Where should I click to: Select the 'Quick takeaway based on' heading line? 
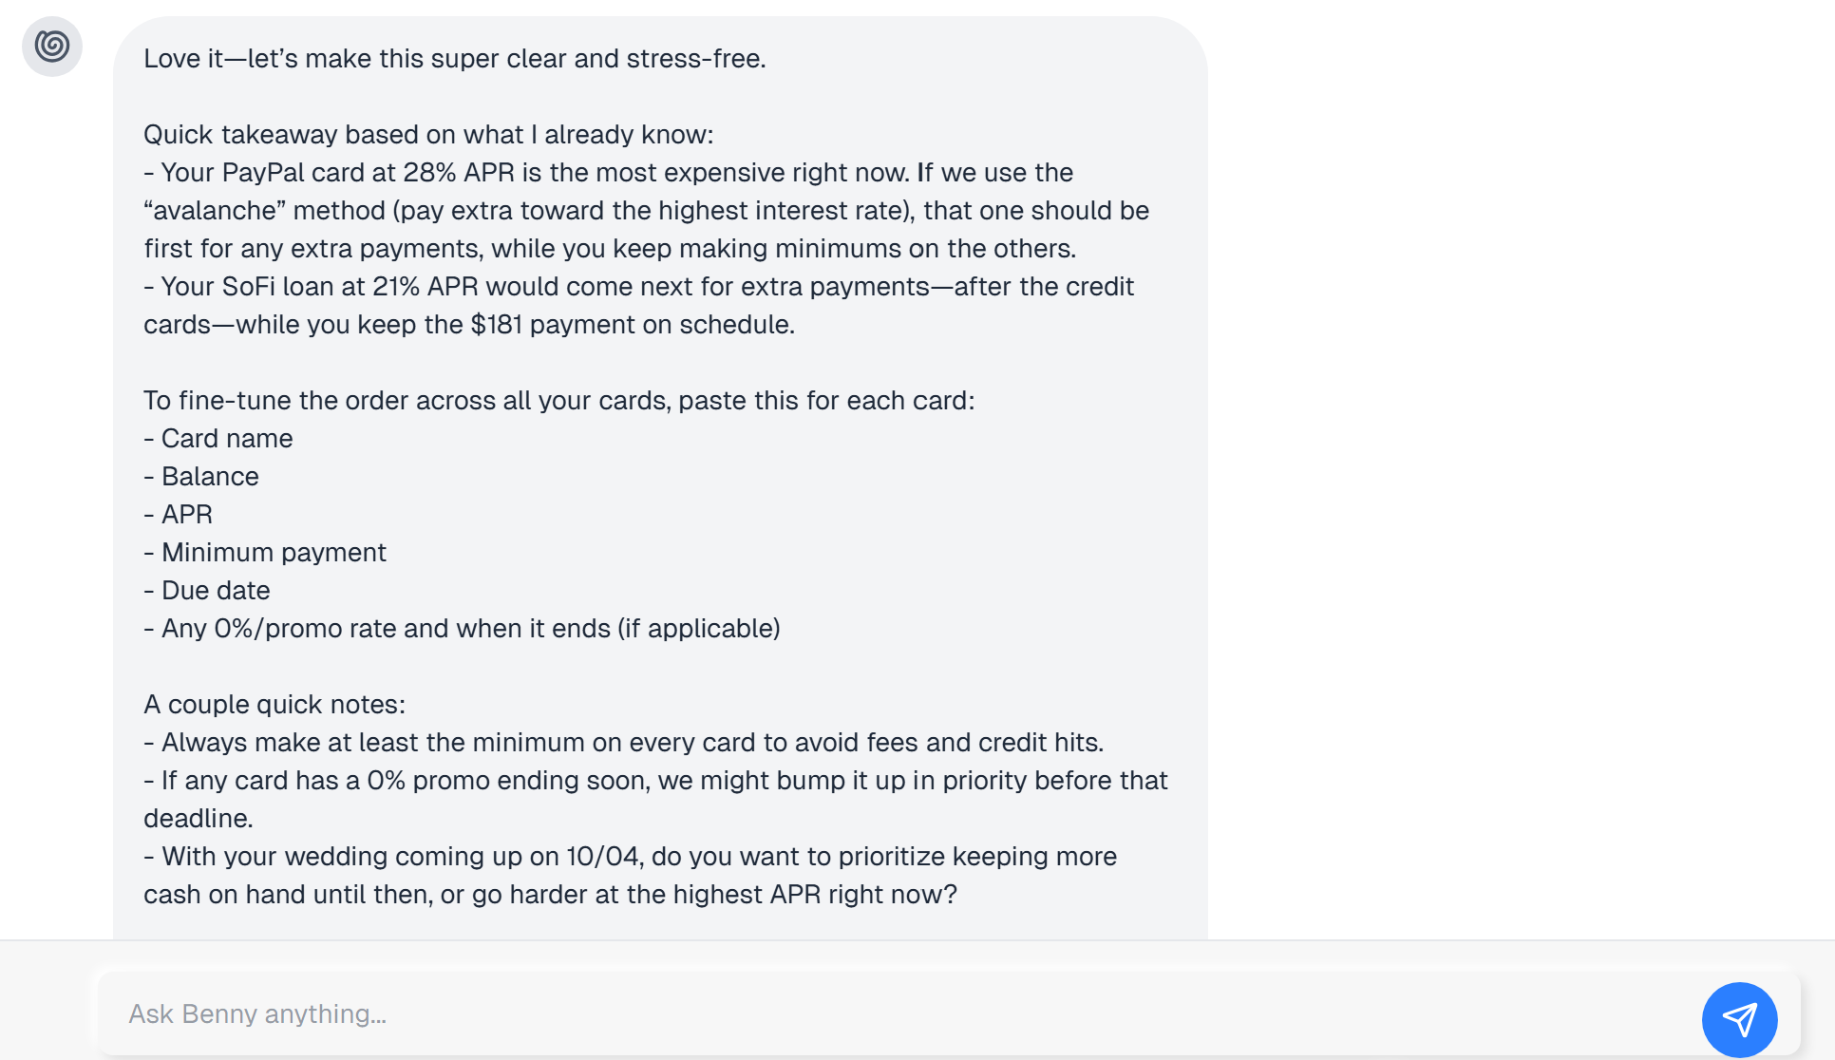pyautogui.click(x=428, y=135)
